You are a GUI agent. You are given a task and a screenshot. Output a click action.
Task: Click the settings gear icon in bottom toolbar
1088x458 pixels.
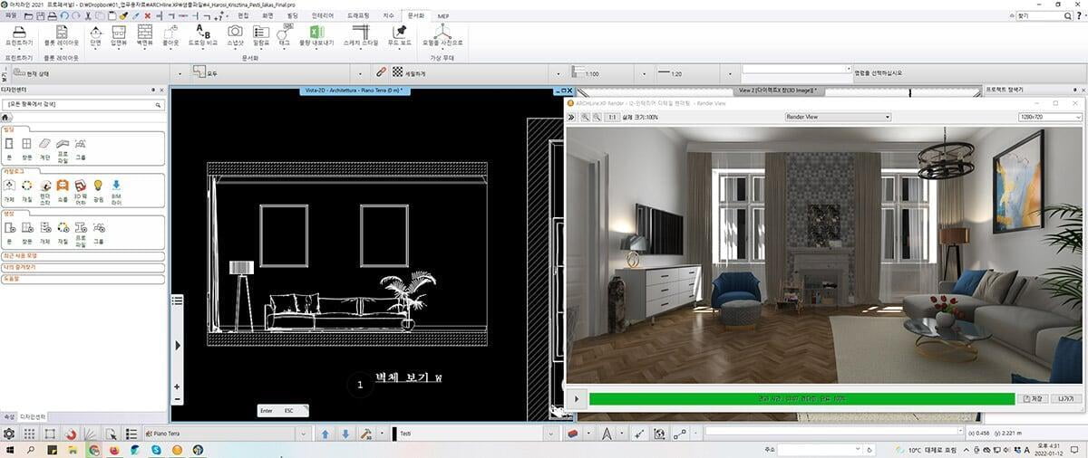pos(10,434)
